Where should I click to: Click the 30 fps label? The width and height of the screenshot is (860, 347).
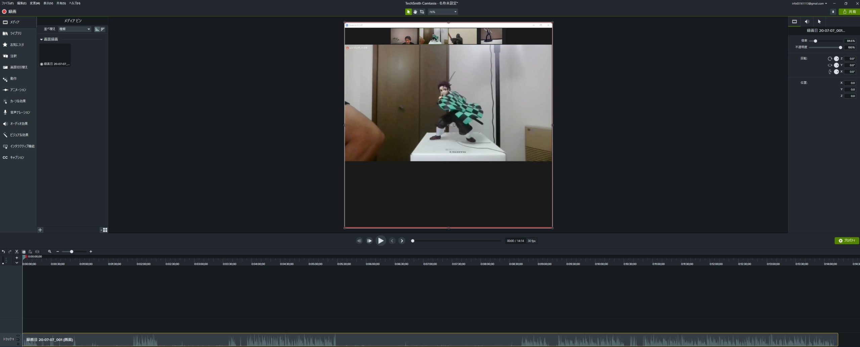pos(531,241)
